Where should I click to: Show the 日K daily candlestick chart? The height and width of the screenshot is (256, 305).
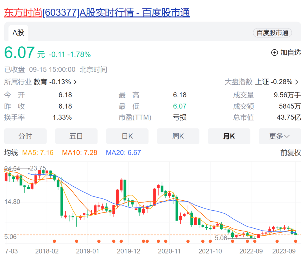(x=127, y=136)
